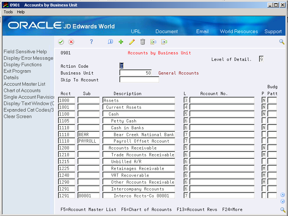Viewport: 288px width, 216px height.
Task: Click the trash can delete icon
Action: 143,42
